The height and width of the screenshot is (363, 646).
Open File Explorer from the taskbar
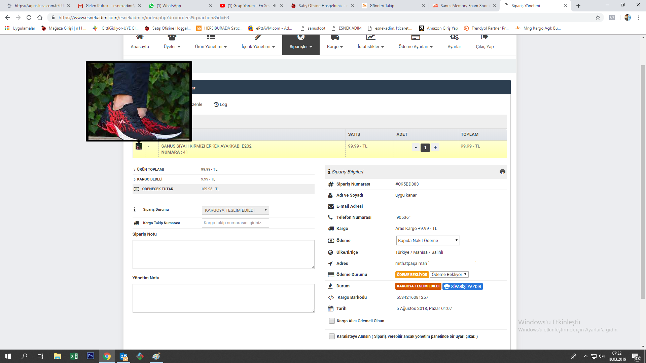[x=58, y=356]
